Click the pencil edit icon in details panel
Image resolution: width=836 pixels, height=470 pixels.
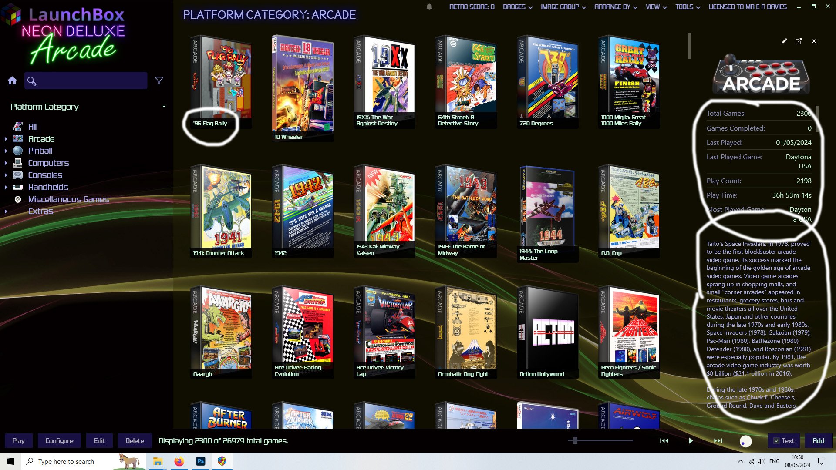pyautogui.click(x=784, y=41)
